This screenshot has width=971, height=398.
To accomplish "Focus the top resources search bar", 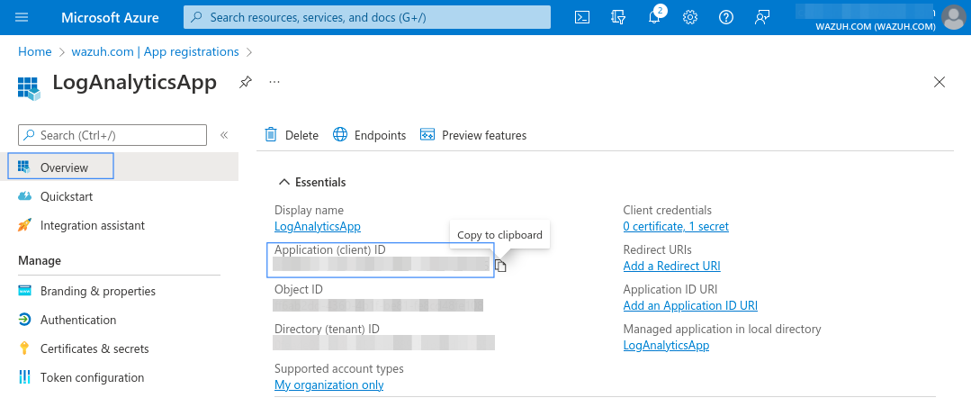I will (x=366, y=17).
